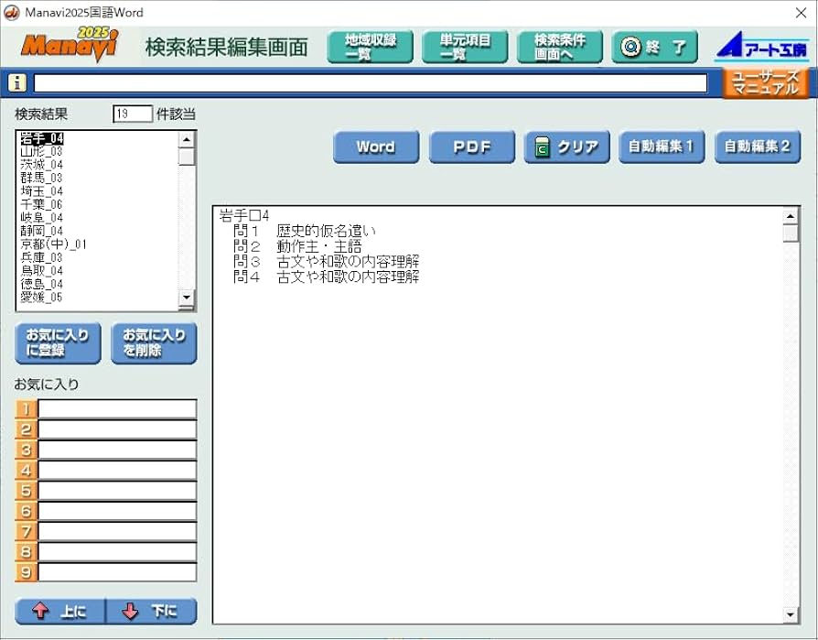This screenshot has width=818, height=640.
Task: Run 自動編集2 automatic editing
Action: pyautogui.click(x=758, y=146)
